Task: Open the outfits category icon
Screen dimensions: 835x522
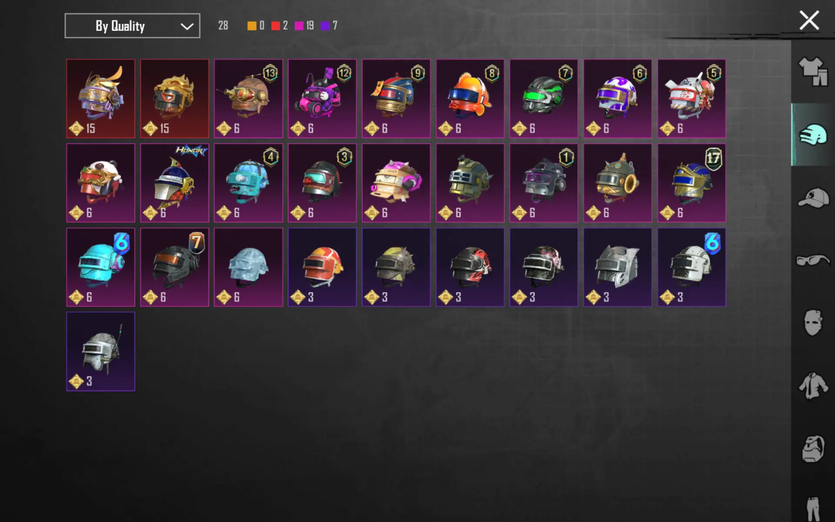Action: [813, 72]
